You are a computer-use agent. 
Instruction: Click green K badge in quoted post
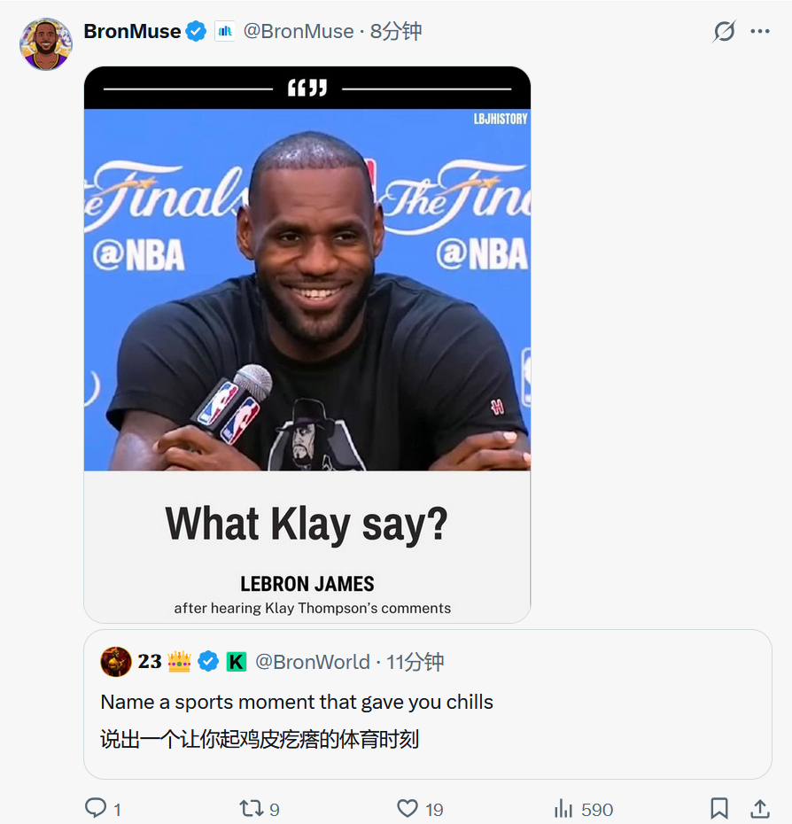[236, 662]
